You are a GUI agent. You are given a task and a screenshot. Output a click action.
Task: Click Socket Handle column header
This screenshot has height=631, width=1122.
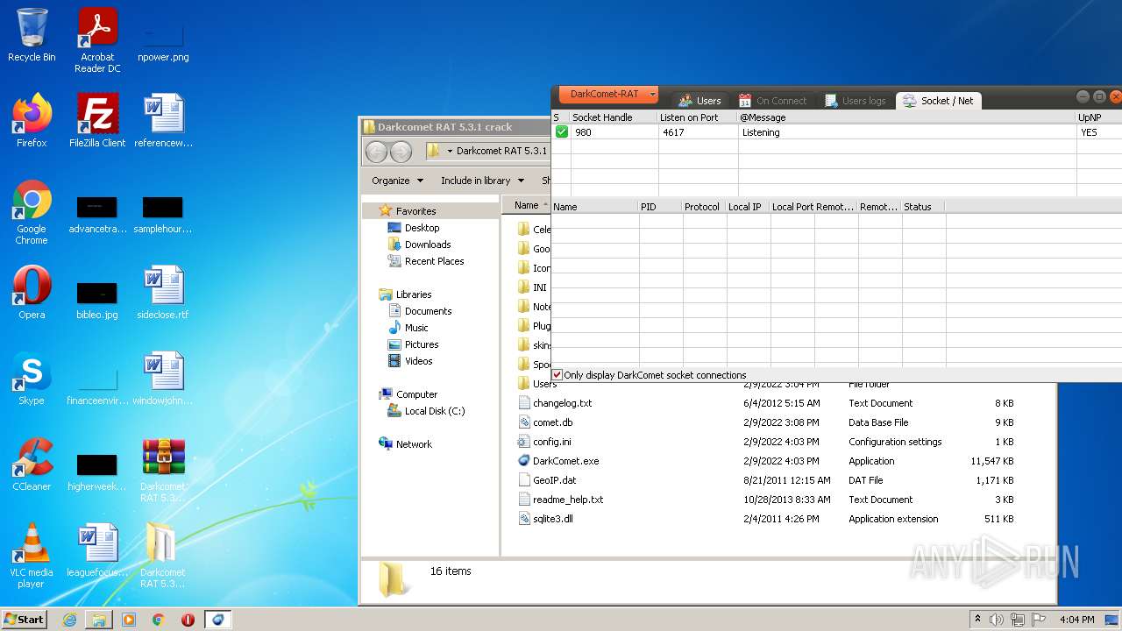click(x=613, y=117)
